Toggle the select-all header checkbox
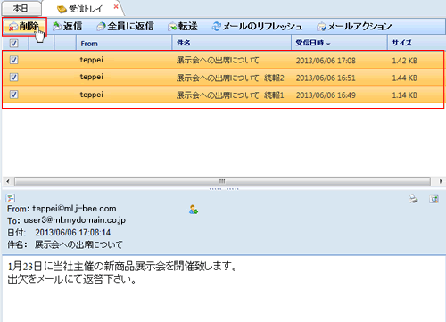The image size is (446, 322). [x=13, y=44]
